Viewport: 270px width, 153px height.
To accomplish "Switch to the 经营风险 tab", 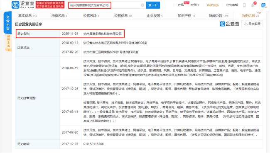I will click(91, 16).
